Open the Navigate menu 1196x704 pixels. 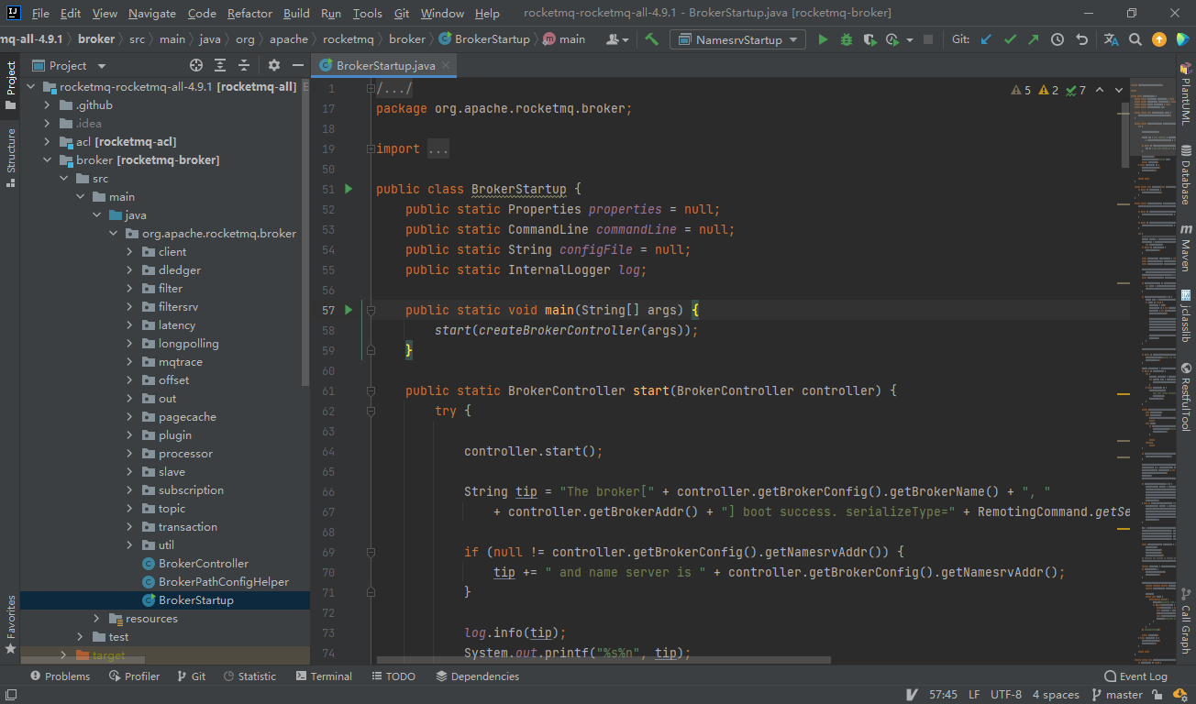(152, 13)
